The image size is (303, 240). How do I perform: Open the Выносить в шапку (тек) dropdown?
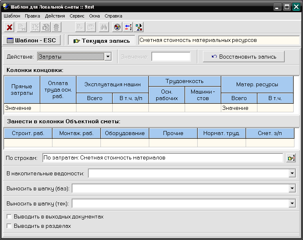coord(292,203)
